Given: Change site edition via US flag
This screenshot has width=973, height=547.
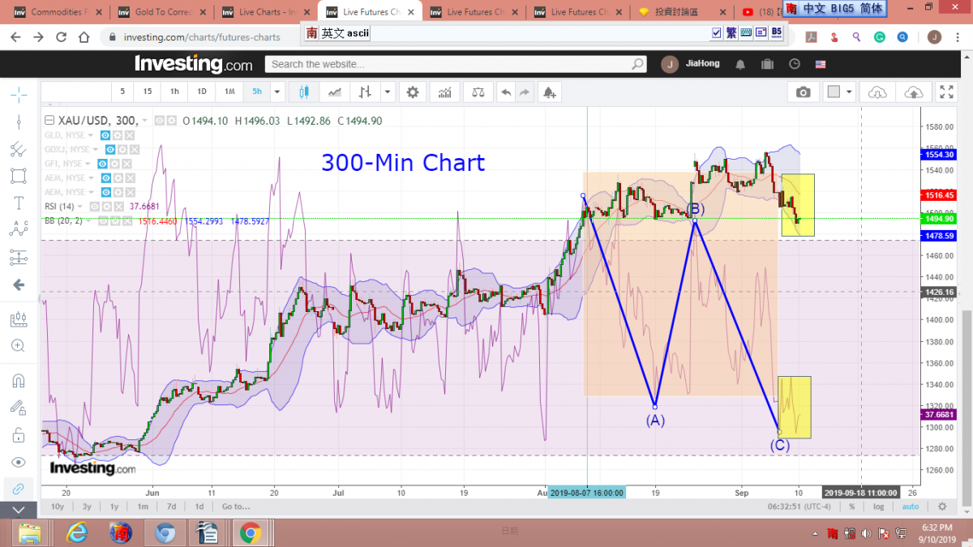Looking at the screenshot, I should [x=821, y=64].
